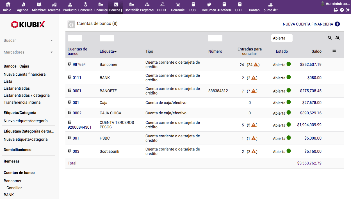This screenshot has width=351, height=199.
Task: Open bank account 987654
Action: click(79, 64)
